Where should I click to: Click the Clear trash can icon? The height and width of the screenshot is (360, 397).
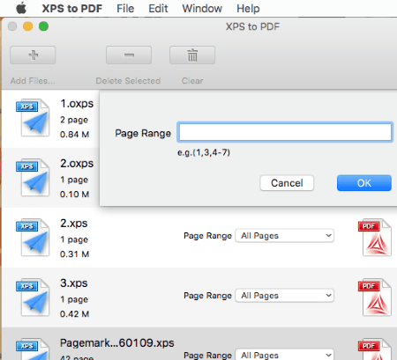(192, 55)
